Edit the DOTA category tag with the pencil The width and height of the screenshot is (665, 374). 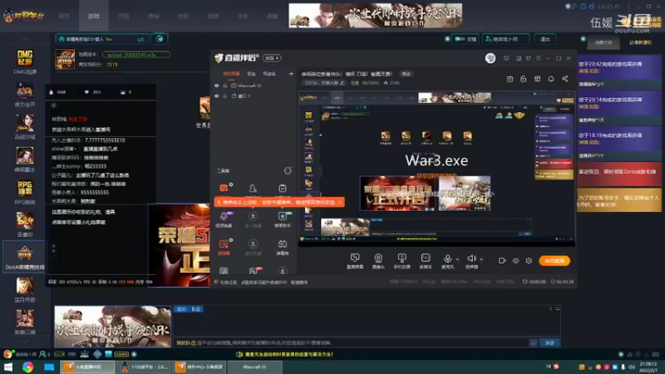click(x=342, y=83)
